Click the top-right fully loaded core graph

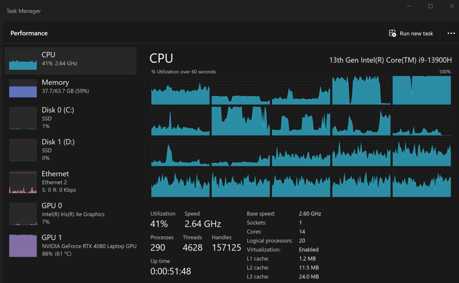coord(421,90)
